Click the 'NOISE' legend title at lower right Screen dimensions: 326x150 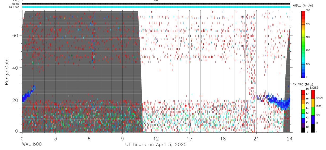point(314,88)
